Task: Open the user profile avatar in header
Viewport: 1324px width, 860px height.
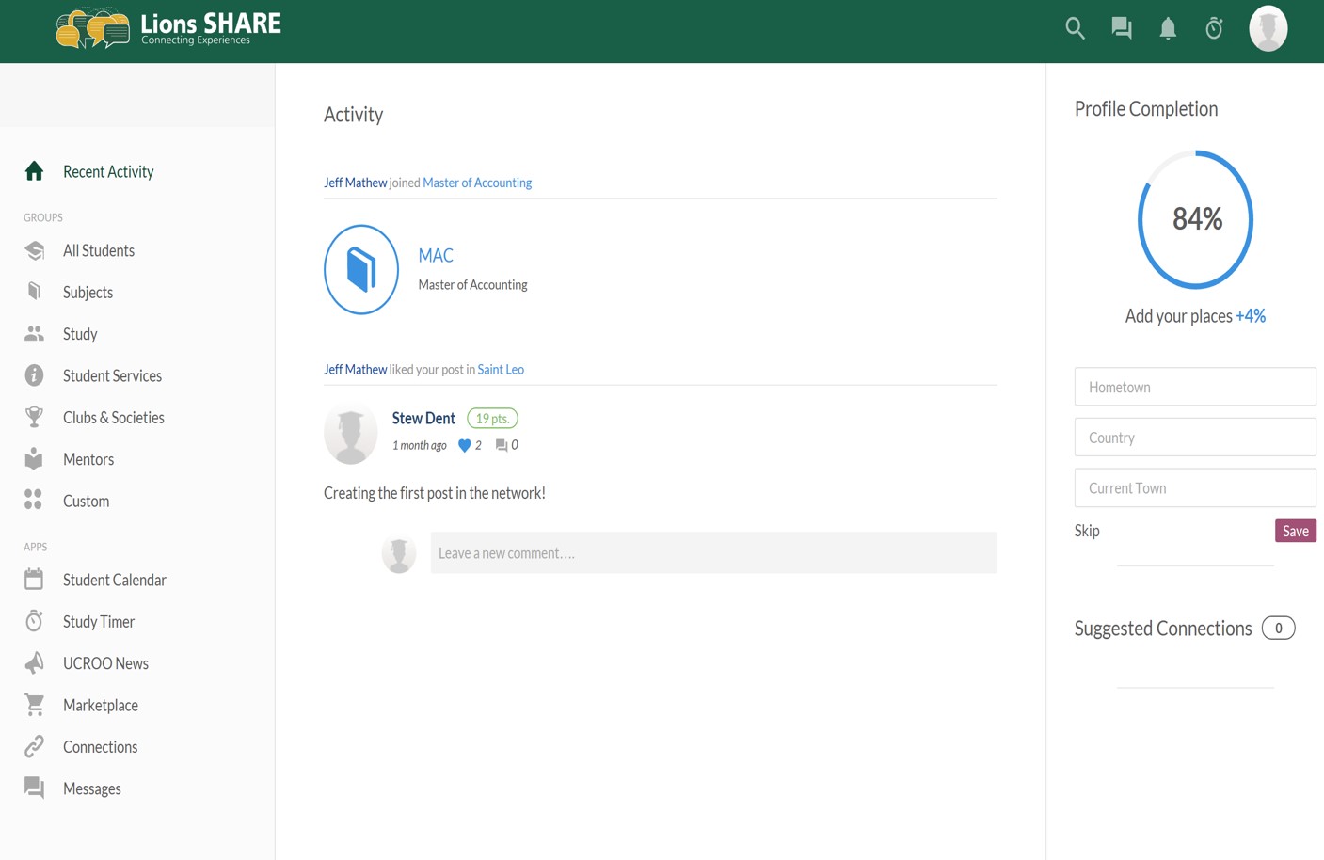Action: point(1268,28)
